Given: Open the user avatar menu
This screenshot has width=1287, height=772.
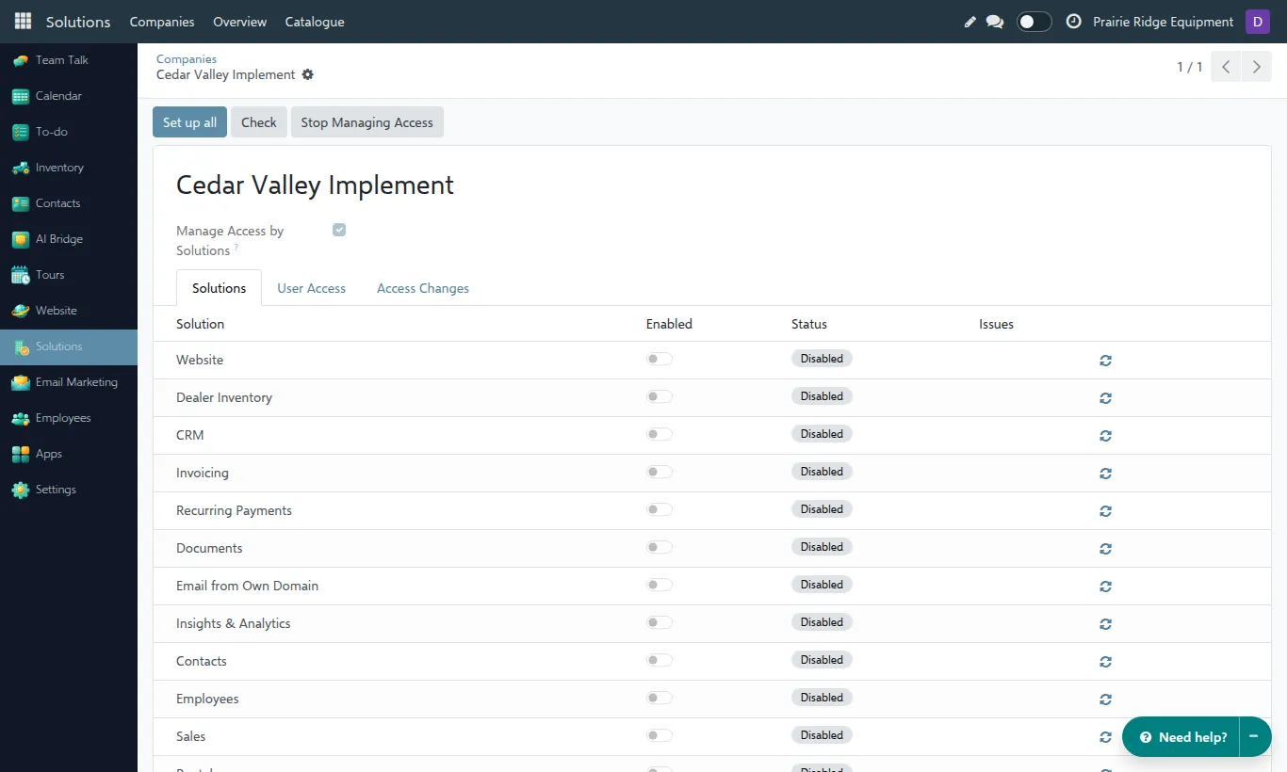Looking at the screenshot, I should click(1258, 22).
